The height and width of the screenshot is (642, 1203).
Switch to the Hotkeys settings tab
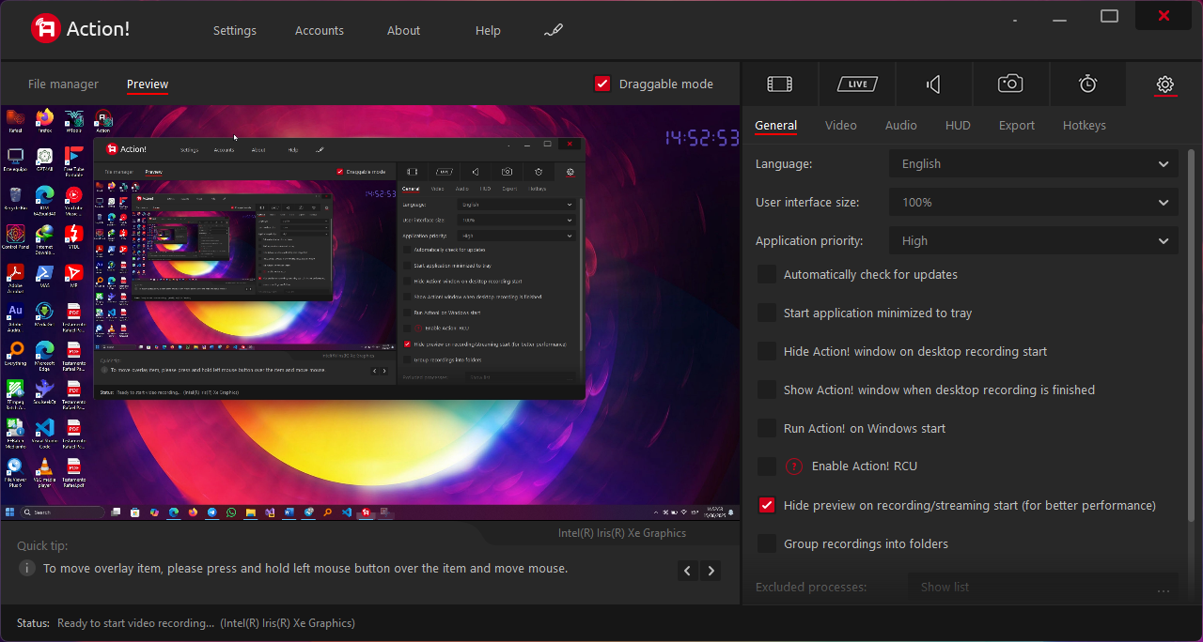tap(1085, 125)
